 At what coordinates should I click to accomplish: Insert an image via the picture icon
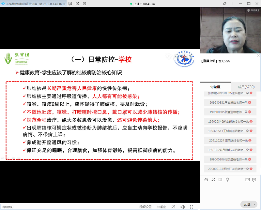click(220, 180)
